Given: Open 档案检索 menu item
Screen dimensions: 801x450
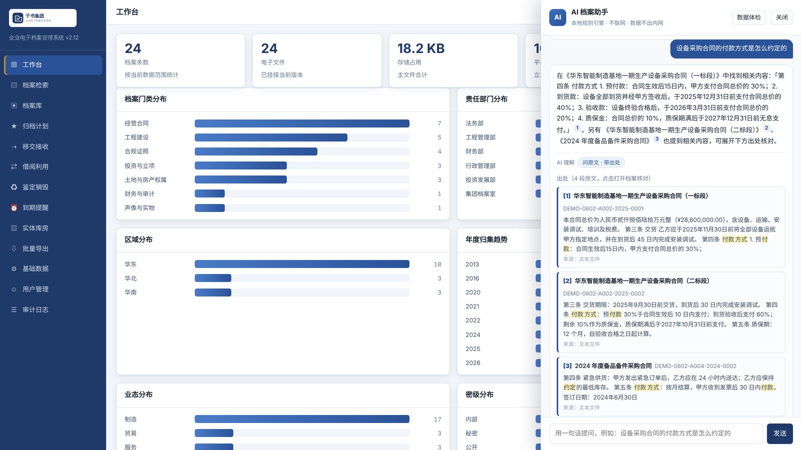Looking at the screenshot, I should [53, 85].
